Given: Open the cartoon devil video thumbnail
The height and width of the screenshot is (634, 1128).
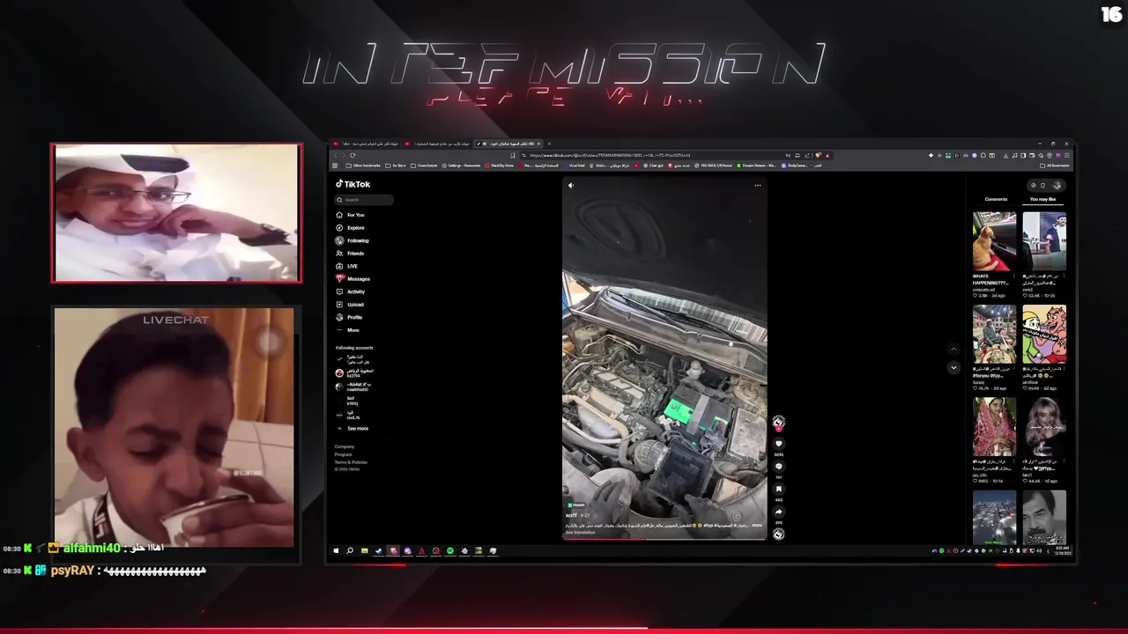Looking at the screenshot, I should click(1044, 334).
